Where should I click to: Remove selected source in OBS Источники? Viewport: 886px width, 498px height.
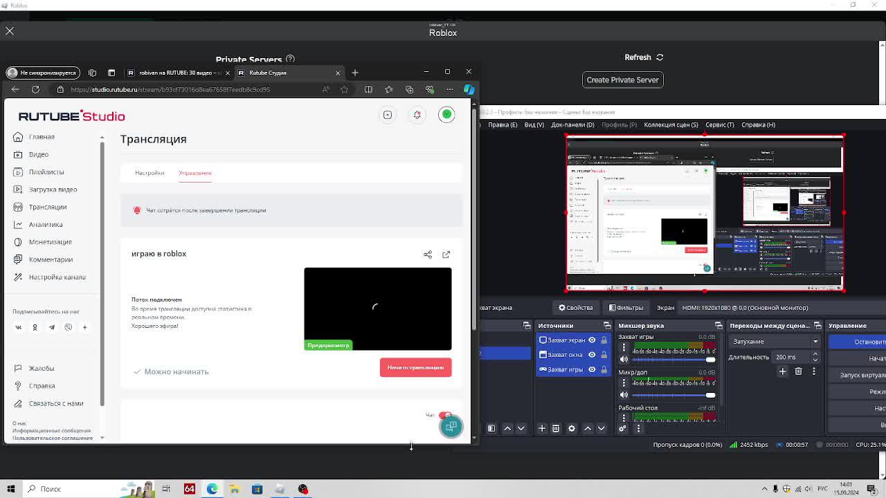[x=556, y=429]
